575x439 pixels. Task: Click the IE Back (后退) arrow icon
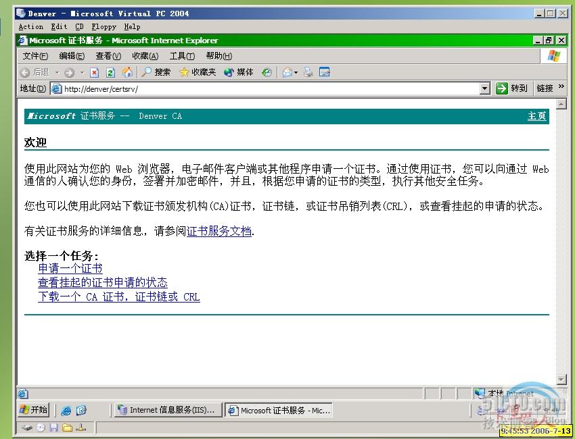pyautogui.click(x=25, y=72)
